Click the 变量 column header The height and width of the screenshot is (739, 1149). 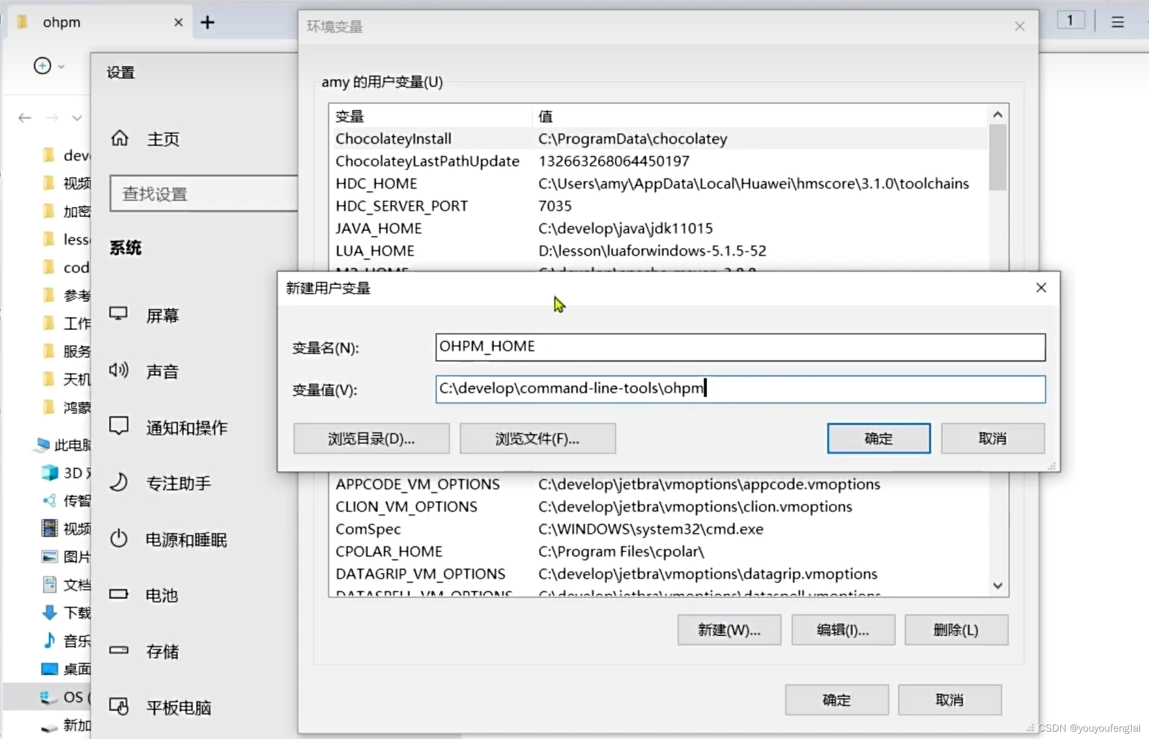point(431,116)
